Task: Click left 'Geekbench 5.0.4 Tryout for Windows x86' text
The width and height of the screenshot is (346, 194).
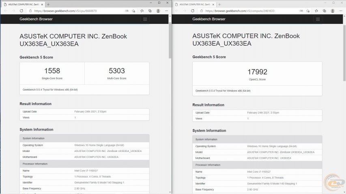Action: click(x=50, y=90)
